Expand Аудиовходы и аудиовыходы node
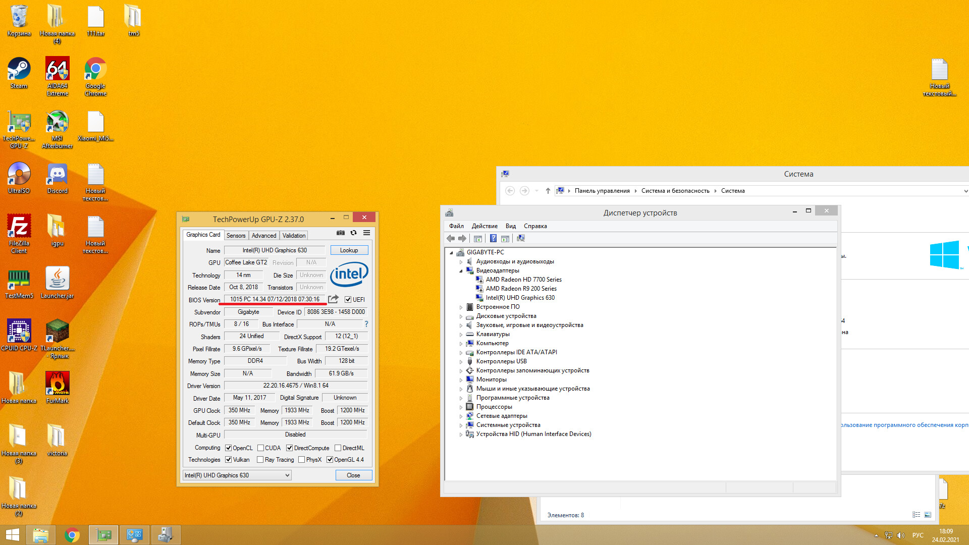The height and width of the screenshot is (545, 969). click(461, 262)
